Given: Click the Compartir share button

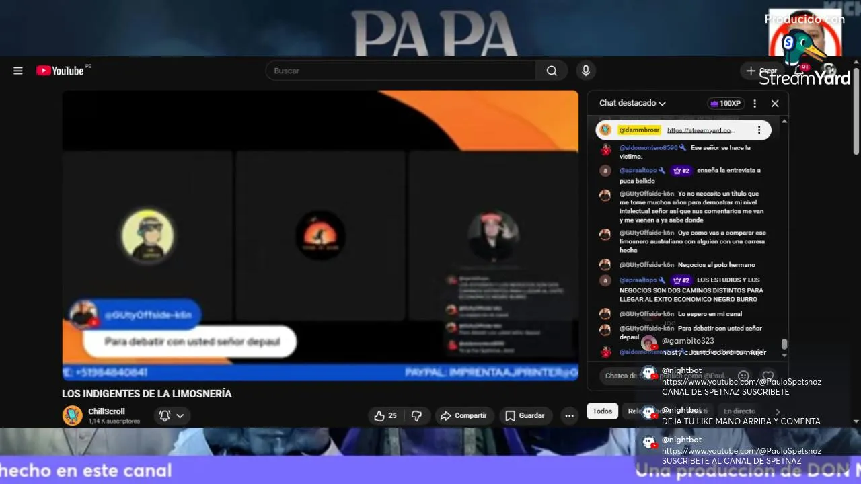Looking at the screenshot, I should [463, 416].
